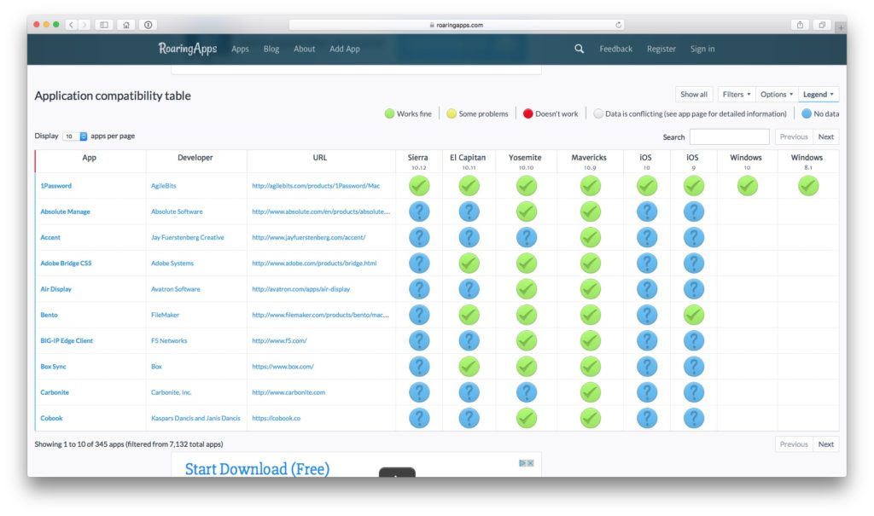This screenshot has width=874, height=516.
Task: Sort by the Sierra column header
Action: pos(418,161)
